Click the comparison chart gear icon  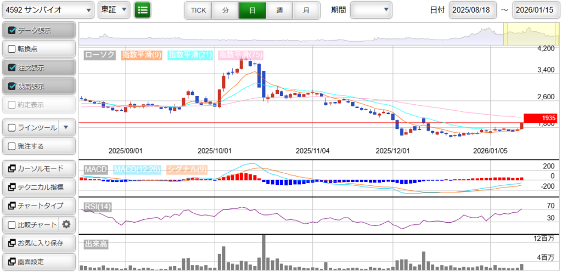(x=66, y=224)
